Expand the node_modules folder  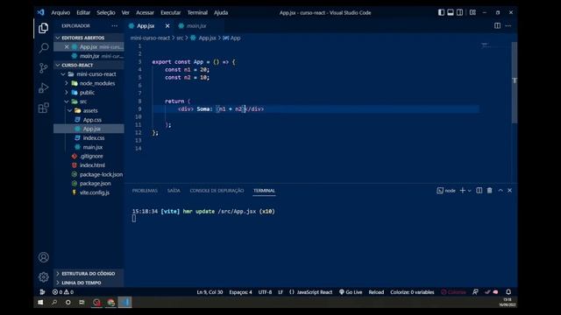[x=89, y=83]
